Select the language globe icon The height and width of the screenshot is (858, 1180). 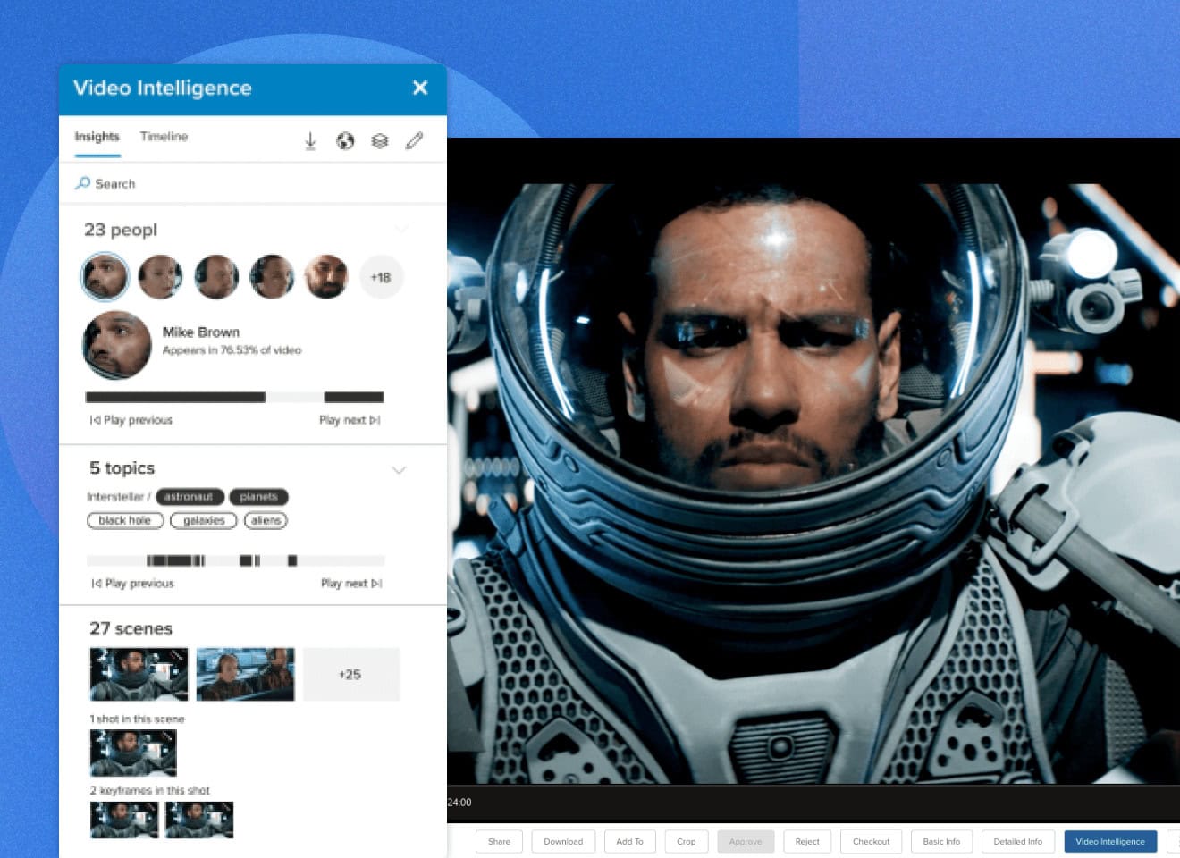click(345, 140)
